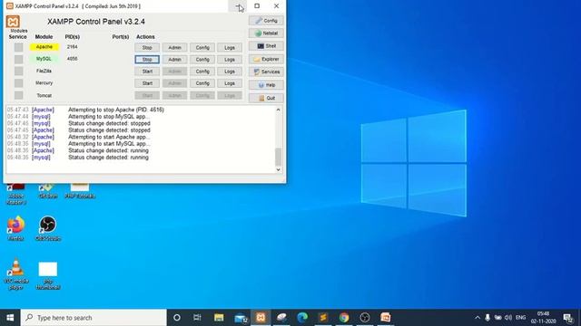Click the orange XAMPP logo
581x326 pixels.
point(13,22)
